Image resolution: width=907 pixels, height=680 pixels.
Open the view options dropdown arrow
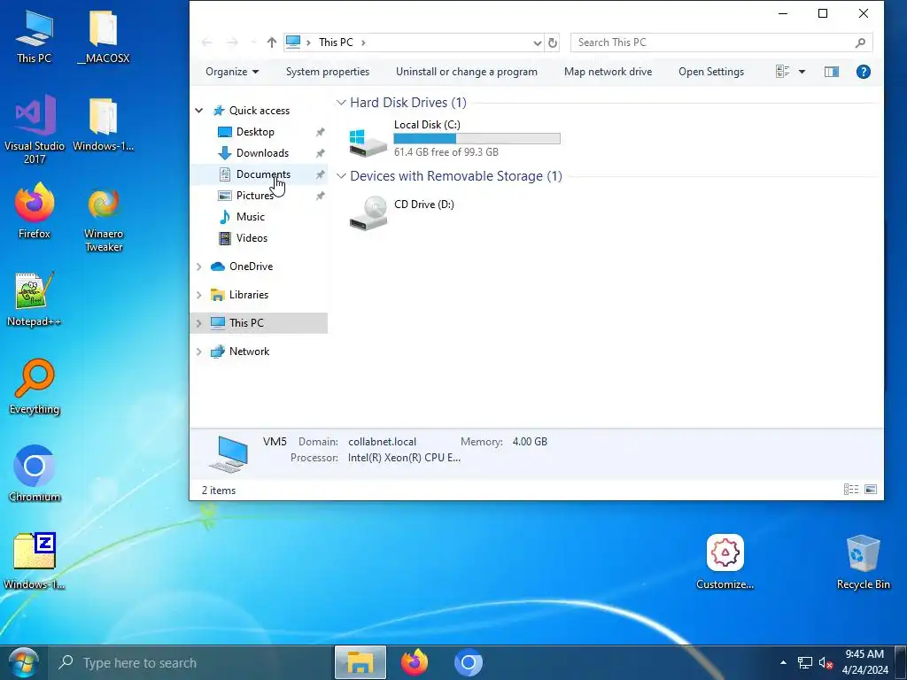[x=802, y=72]
